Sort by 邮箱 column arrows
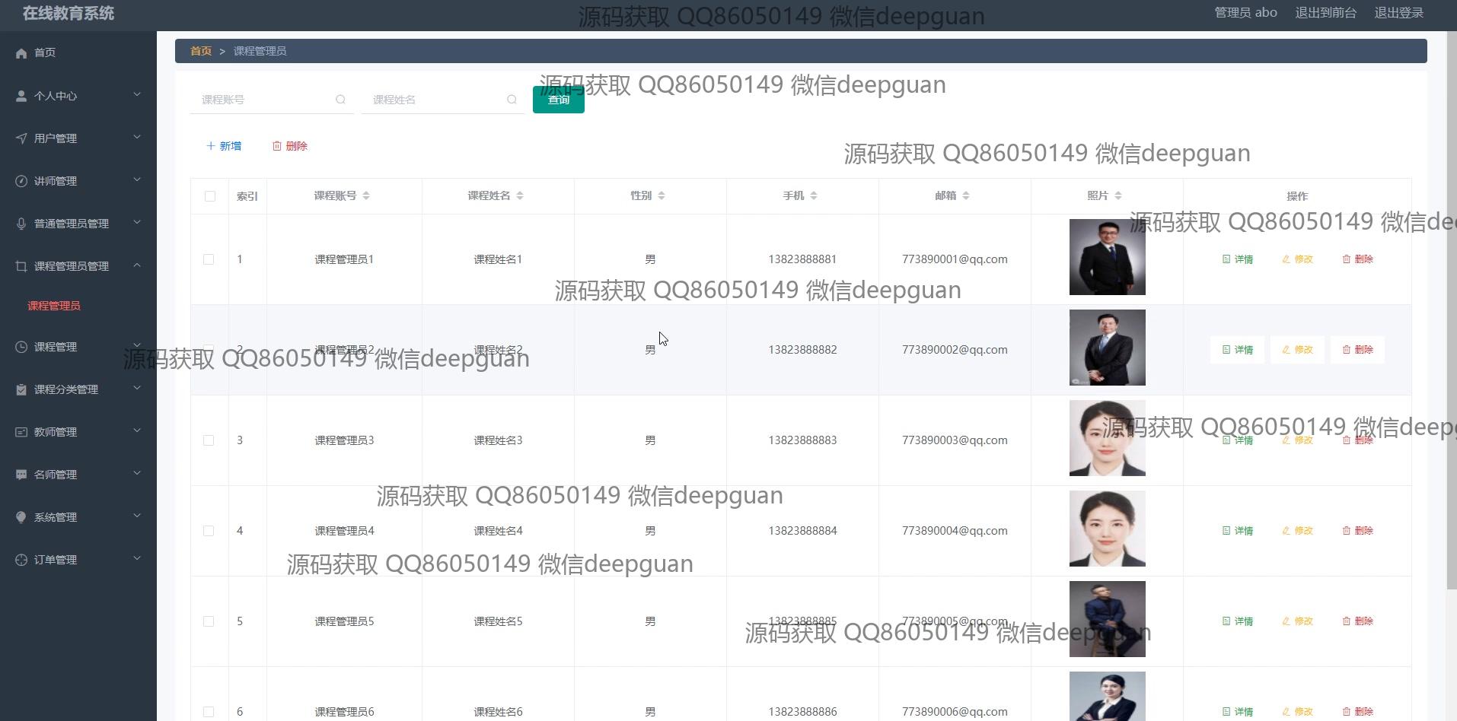 click(x=966, y=195)
